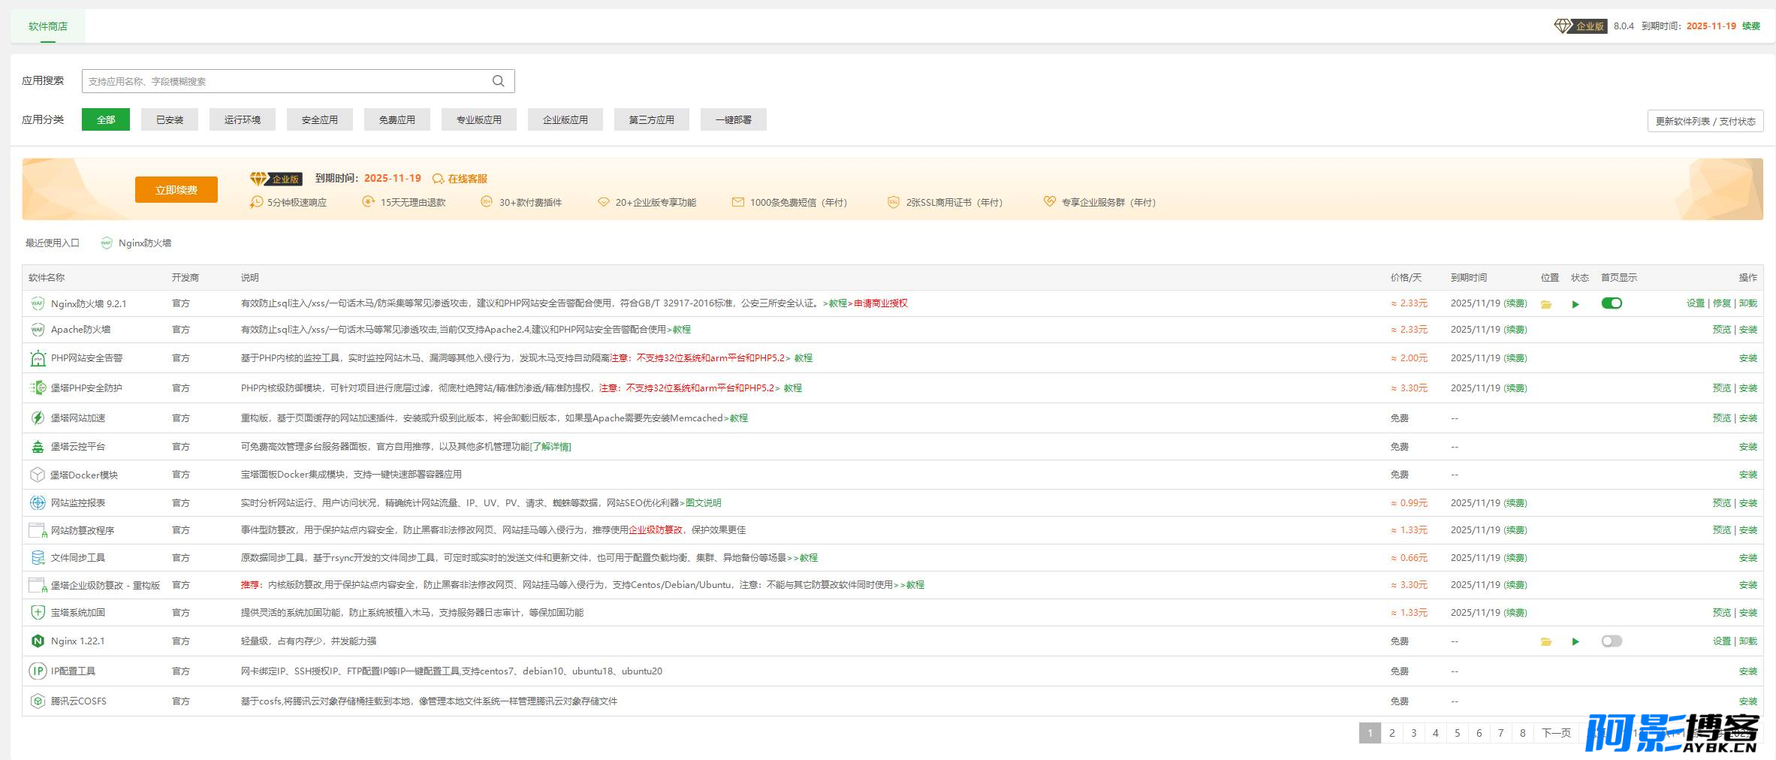This screenshot has height=760, width=1776.
Task: Click the diamond 企业版 badge in top bar
Action: pyautogui.click(x=1580, y=26)
